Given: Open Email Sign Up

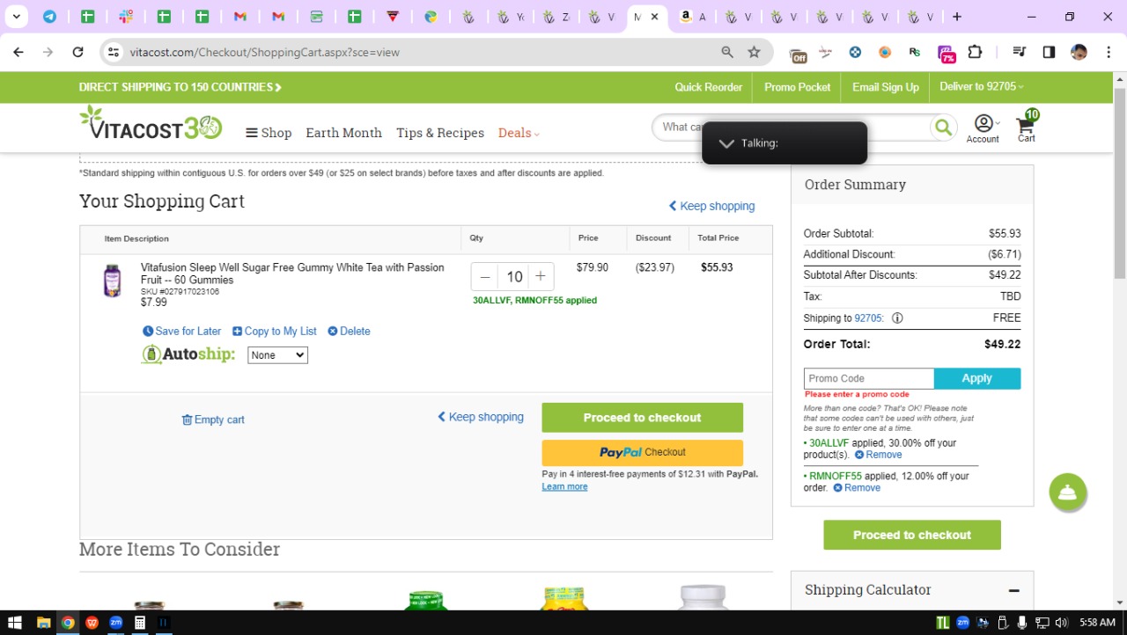Looking at the screenshot, I should (x=886, y=87).
